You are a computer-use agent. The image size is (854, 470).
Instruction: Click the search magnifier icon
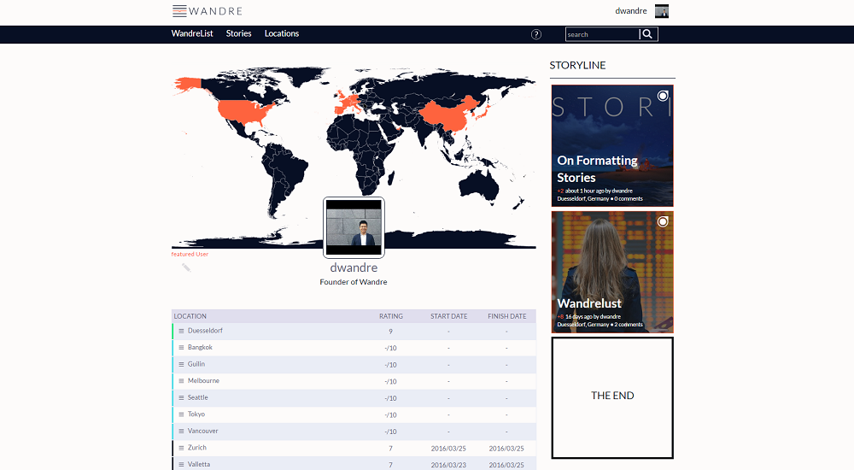(647, 34)
